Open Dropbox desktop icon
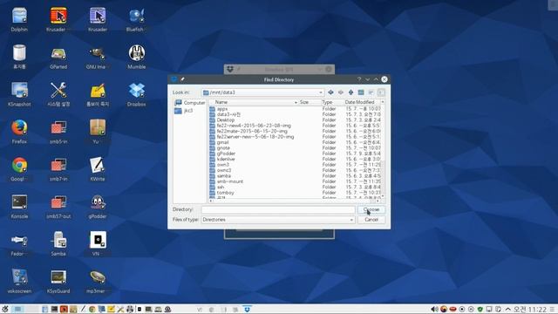 point(137,94)
